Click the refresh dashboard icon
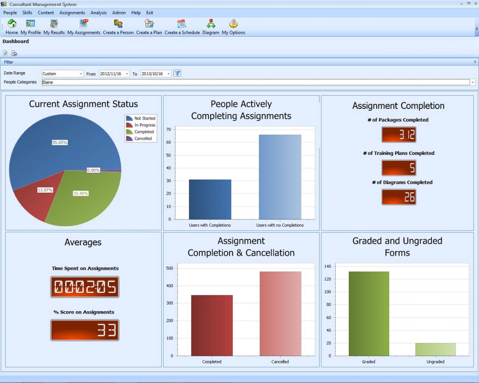Viewport: 479px width, 383px height. (x=5, y=53)
